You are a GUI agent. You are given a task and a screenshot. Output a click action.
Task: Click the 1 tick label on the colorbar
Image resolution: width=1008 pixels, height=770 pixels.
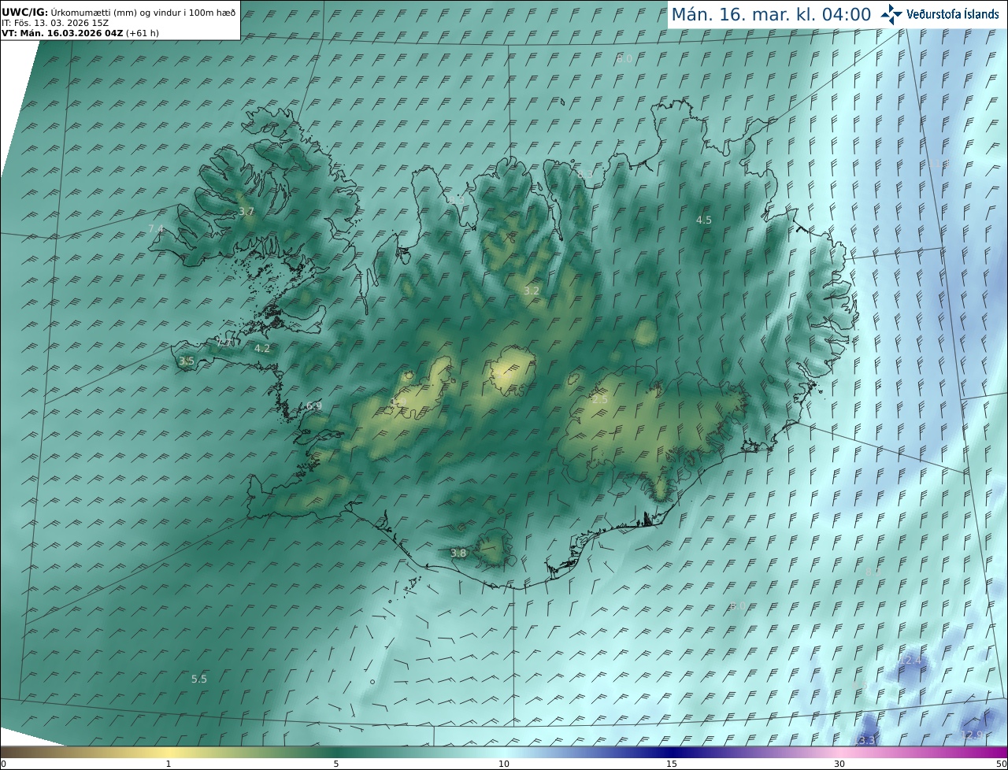coord(169,764)
